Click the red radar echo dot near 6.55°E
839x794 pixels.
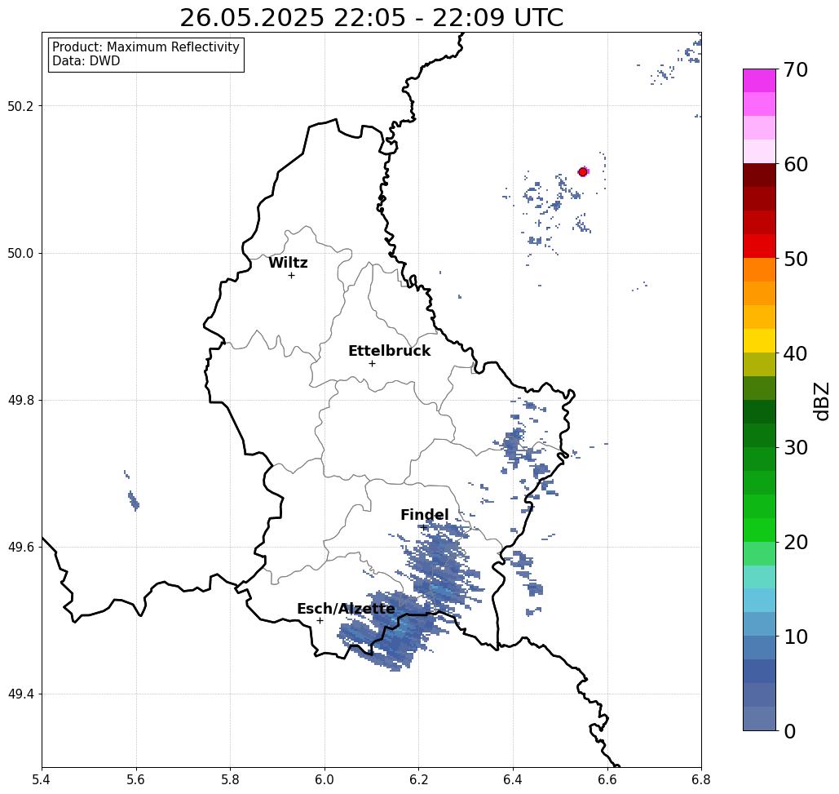click(583, 172)
